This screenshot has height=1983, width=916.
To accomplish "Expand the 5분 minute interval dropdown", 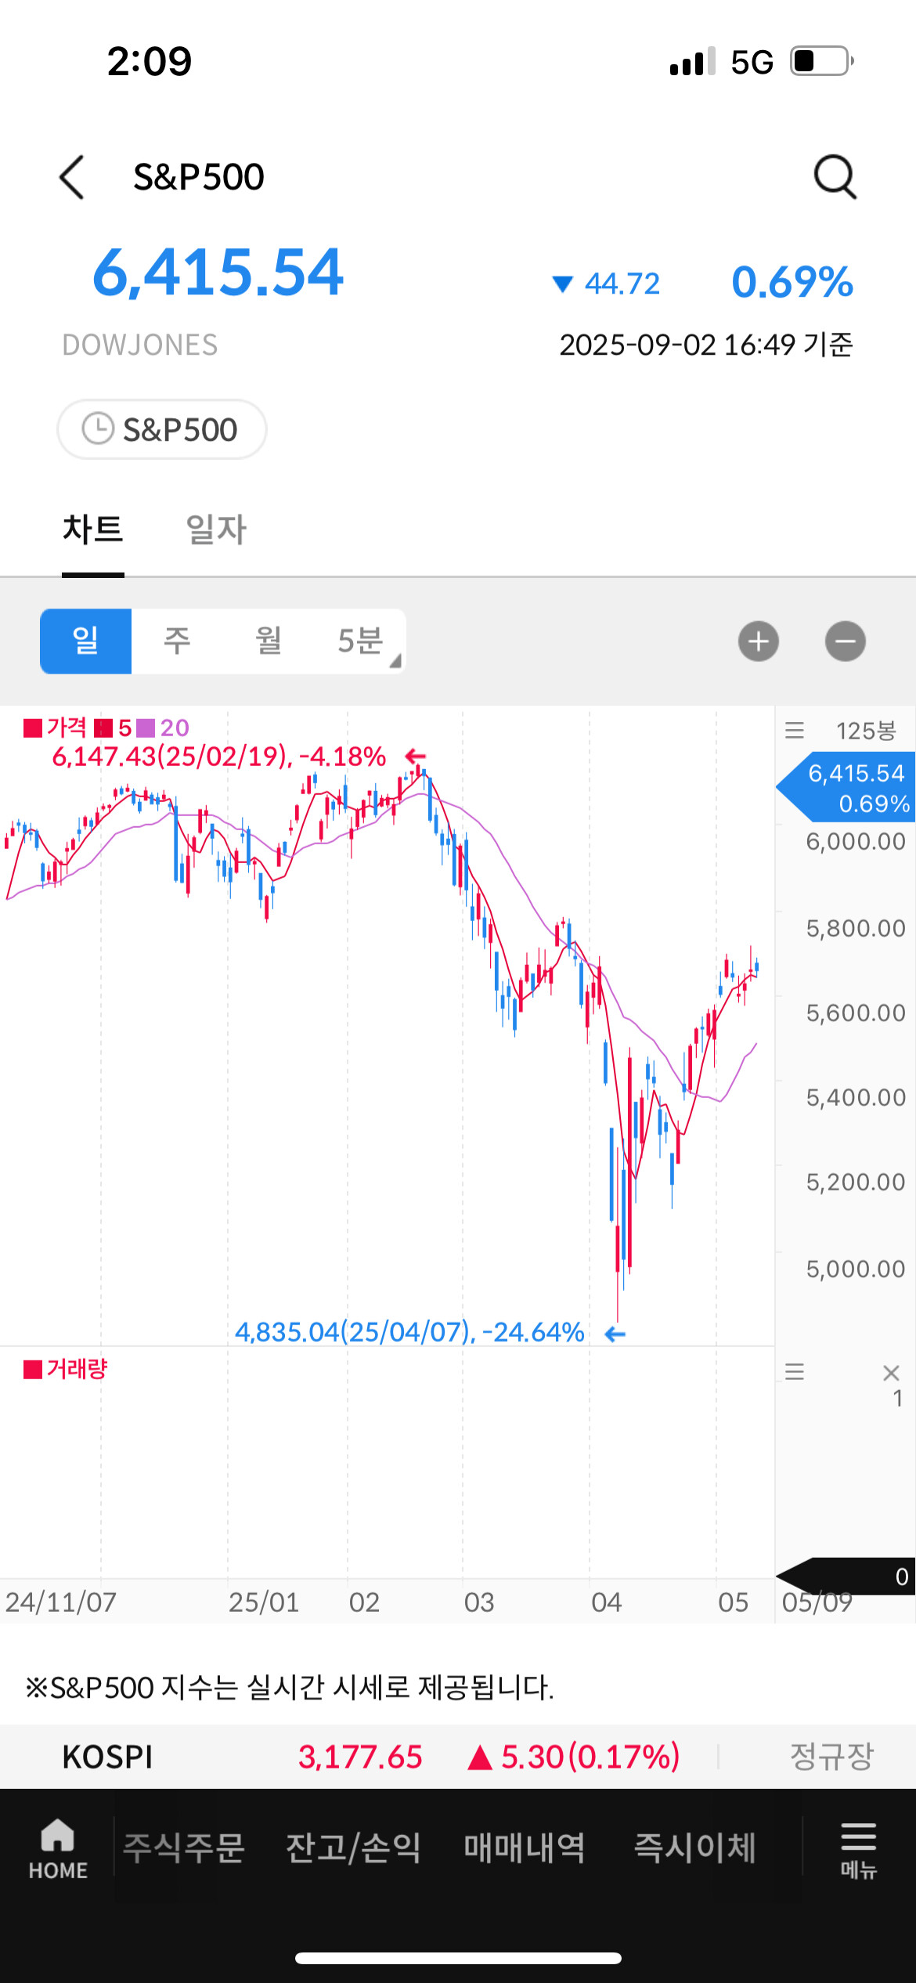I will (x=362, y=641).
